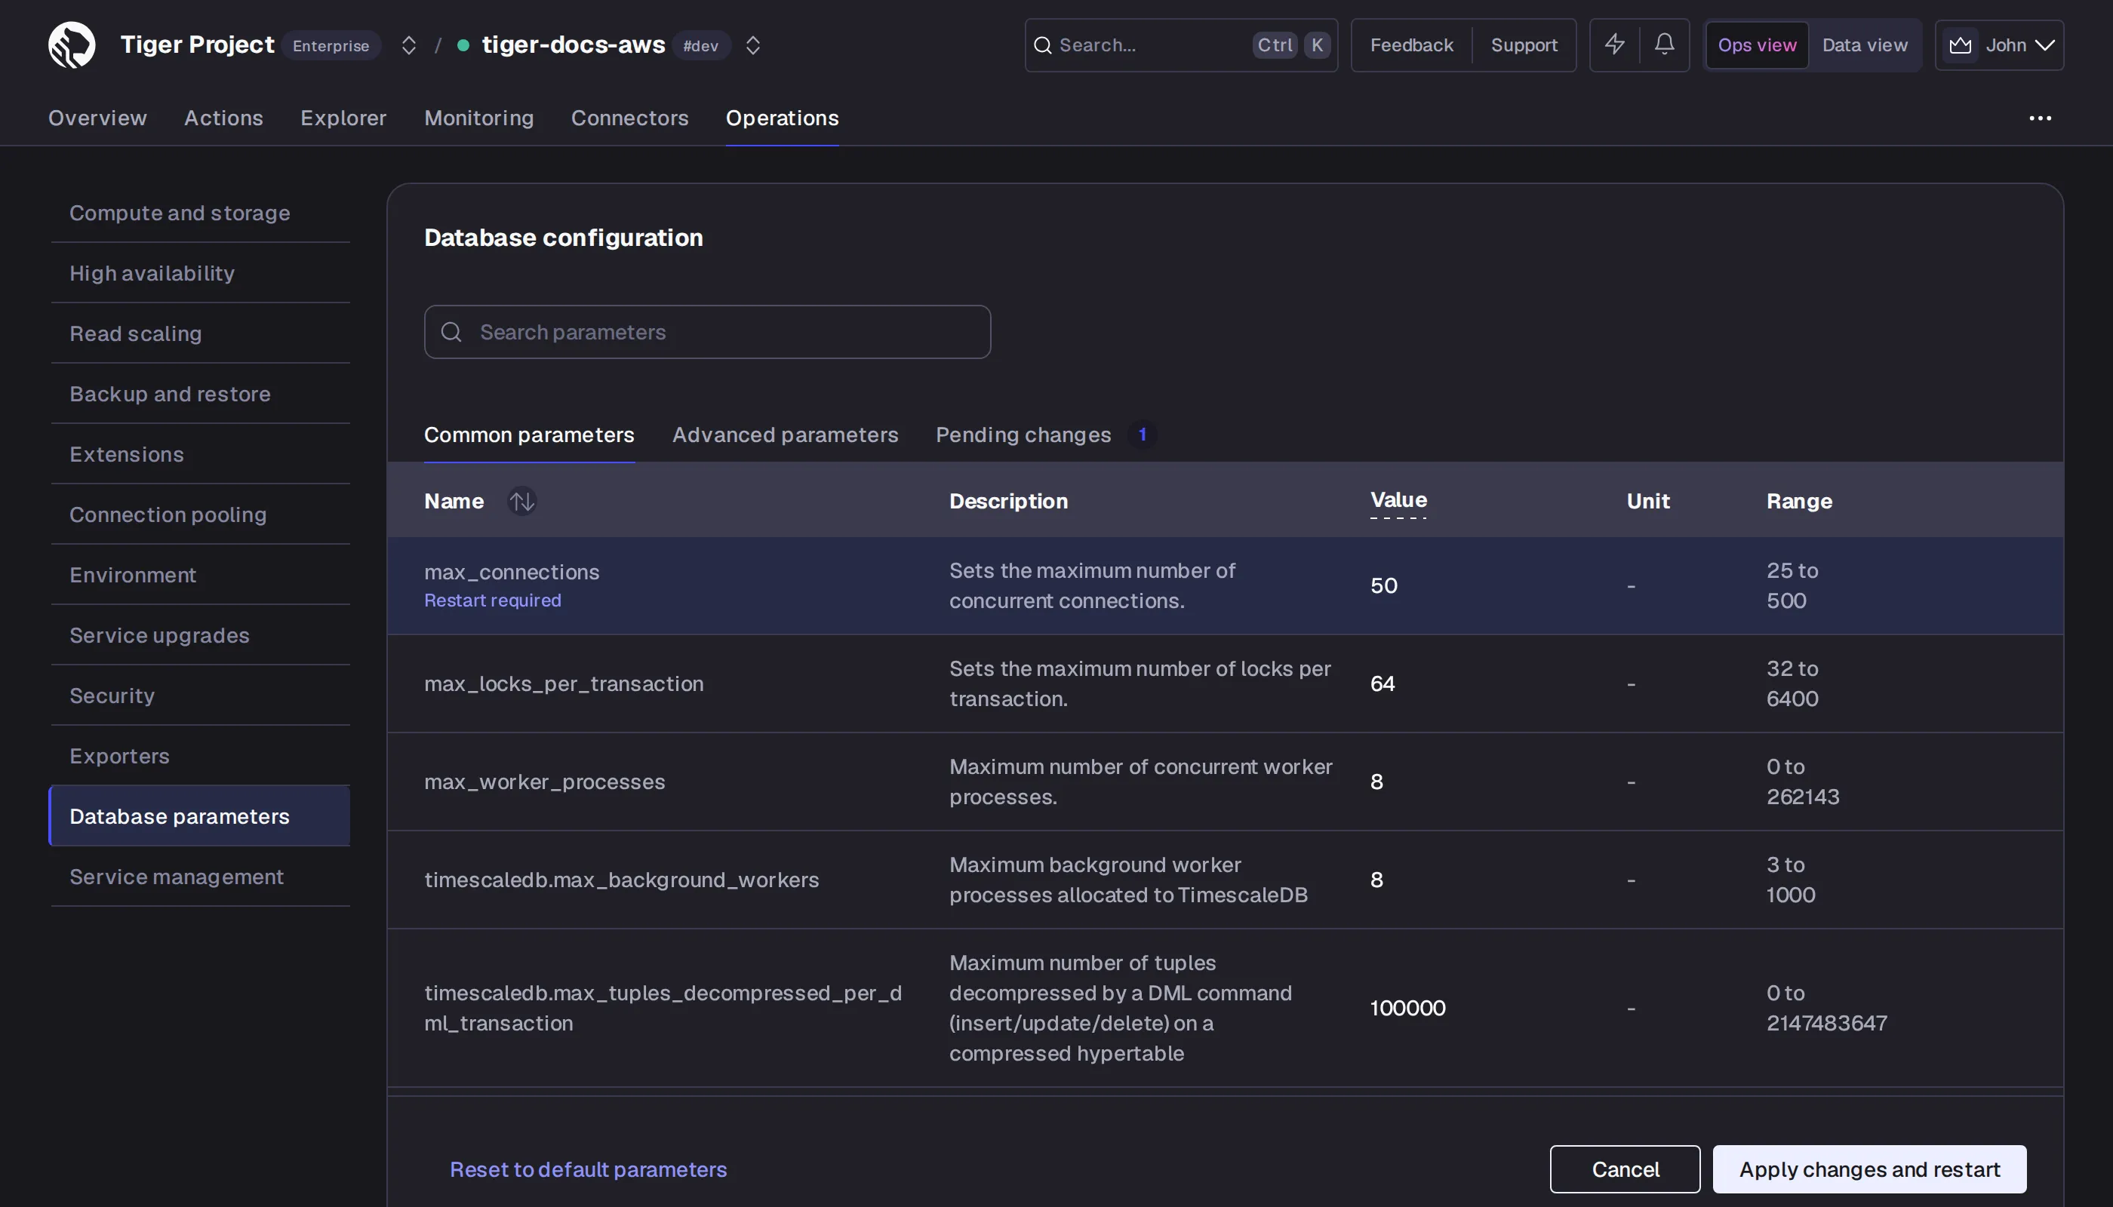Open the project switcher chevrons next to Enterprise

point(409,45)
